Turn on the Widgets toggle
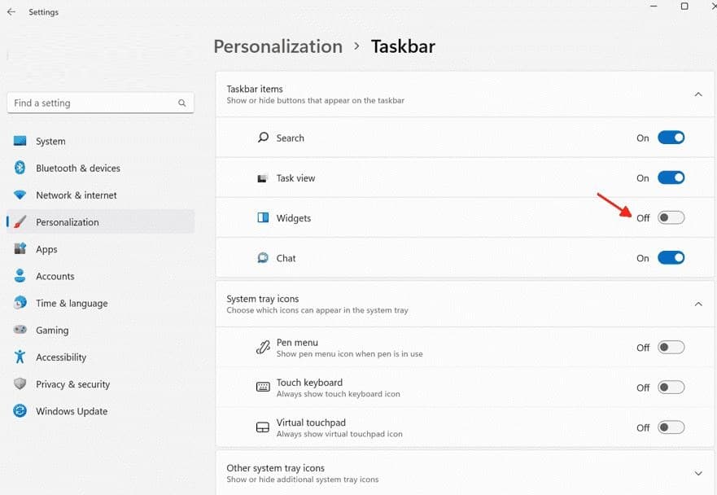 (671, 217)
